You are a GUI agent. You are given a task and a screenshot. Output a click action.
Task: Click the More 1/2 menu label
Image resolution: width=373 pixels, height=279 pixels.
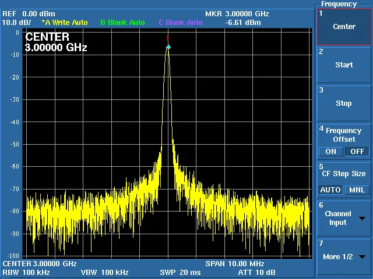tap(338, 257)
